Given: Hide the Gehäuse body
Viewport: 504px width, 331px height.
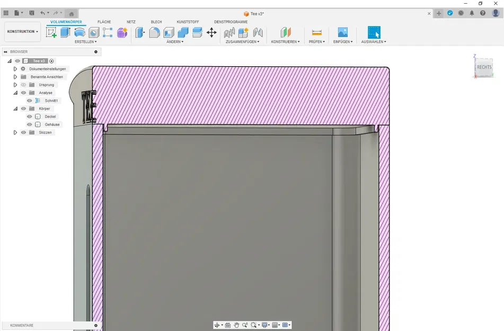Looking at the screenshot, I should click(30, 124).
